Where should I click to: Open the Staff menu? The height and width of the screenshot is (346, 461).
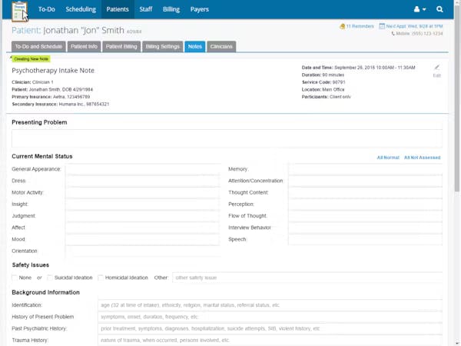click(x=146, y=9)
